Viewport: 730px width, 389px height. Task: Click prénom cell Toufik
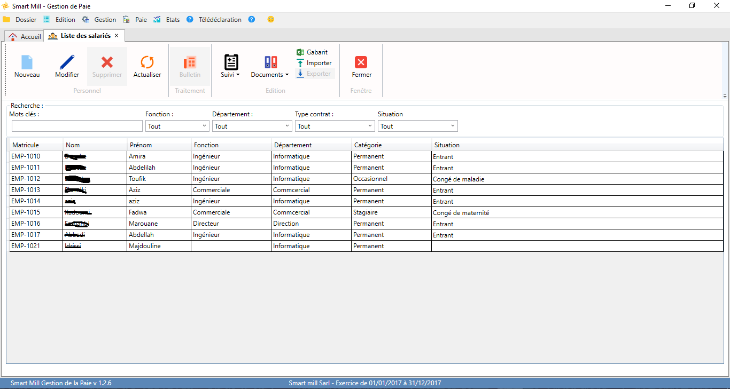point(159,179)
